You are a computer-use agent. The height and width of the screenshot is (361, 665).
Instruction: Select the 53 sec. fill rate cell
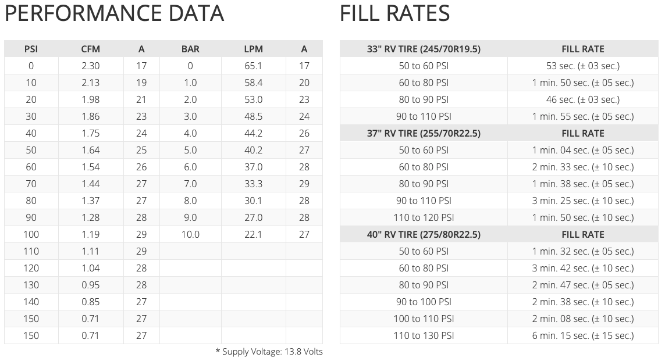pos(582,66)
